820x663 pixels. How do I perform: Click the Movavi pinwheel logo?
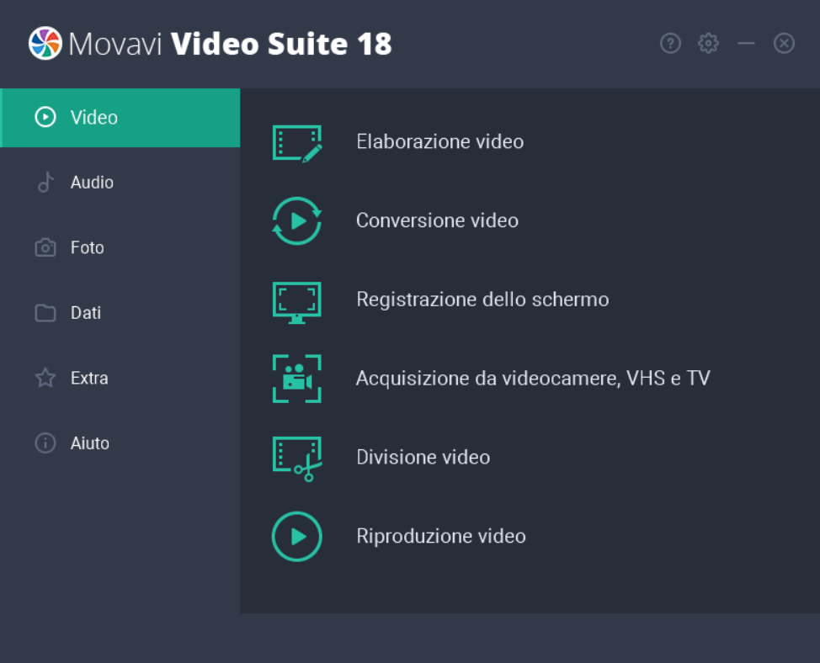click(x=45, y=44)
